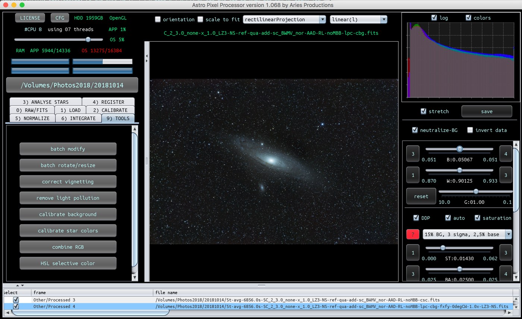Click the 3 button right of ST slider
This screenshot has height=319, width=522.
(x=506, y=253)
